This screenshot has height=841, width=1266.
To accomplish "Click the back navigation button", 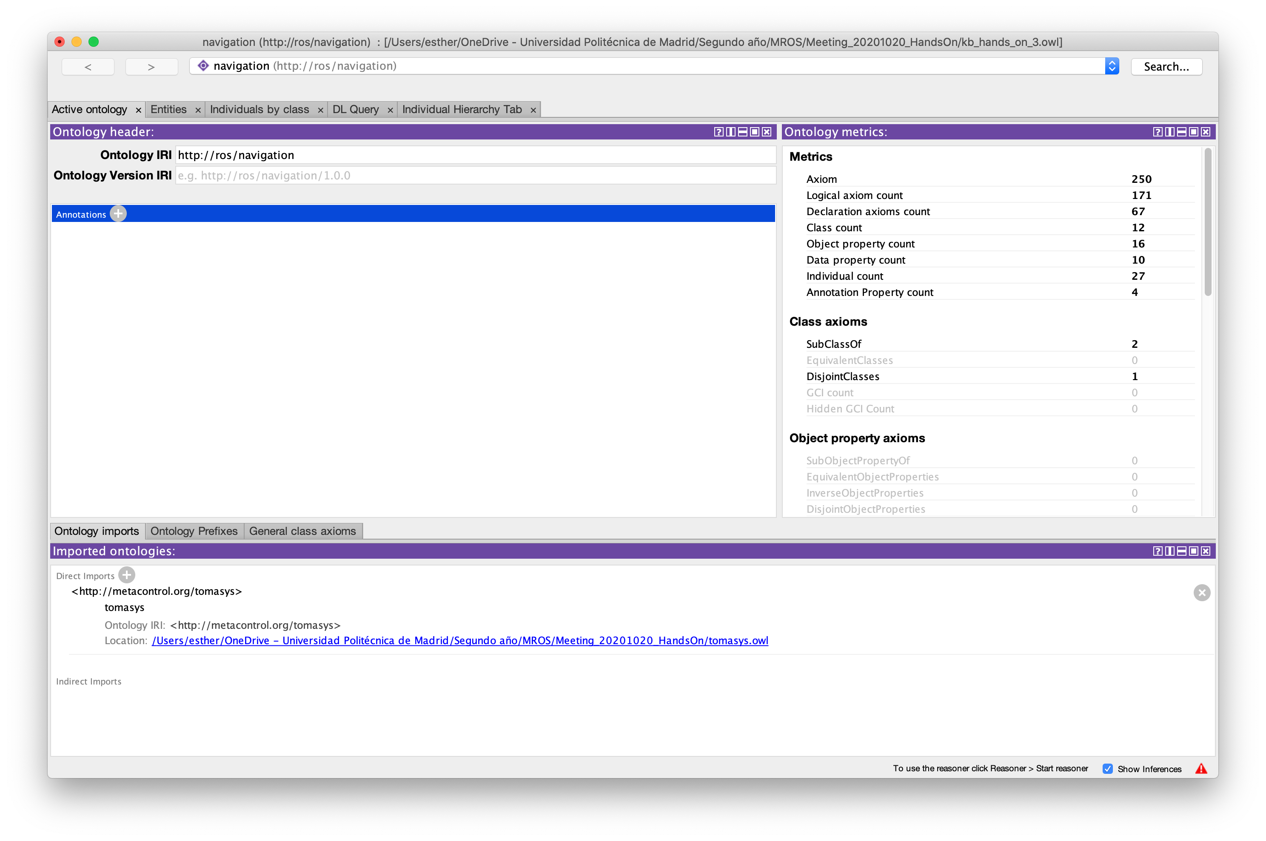I will click(88, 66).
